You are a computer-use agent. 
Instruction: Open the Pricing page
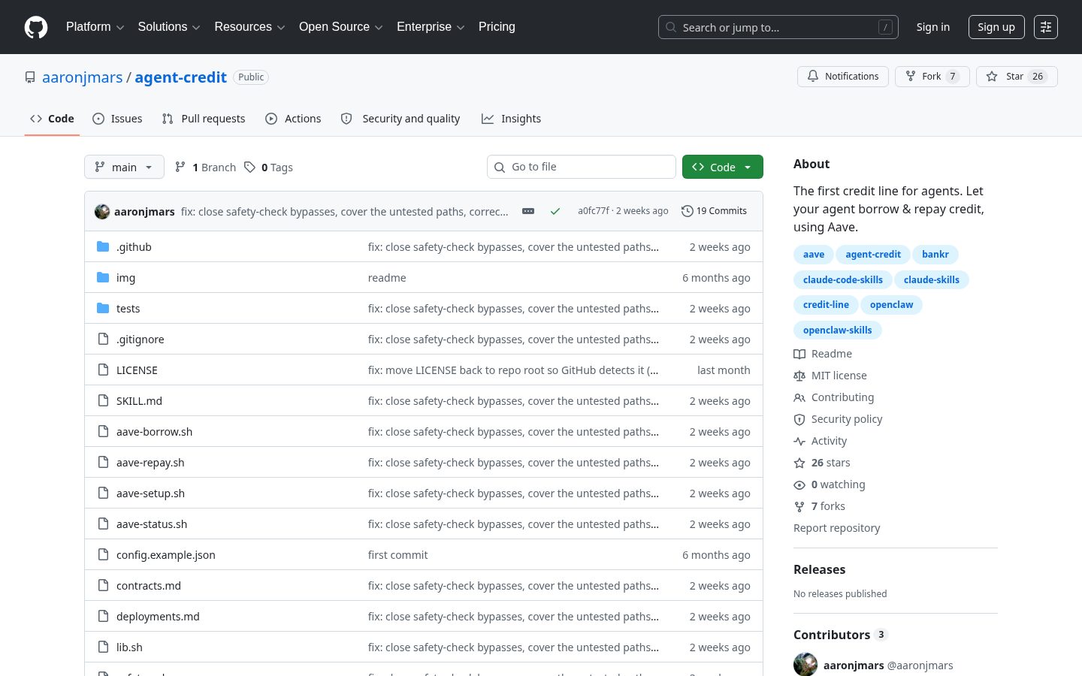click(497, 27)
